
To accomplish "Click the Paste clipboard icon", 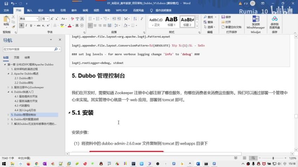I will click(x=6, y=20).
